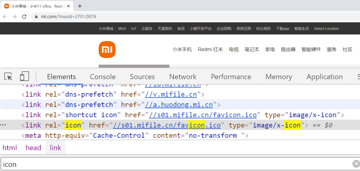Click the orange Xiaomi logo
The height and width of the screenshot is (171, 360).
point(107,50)
